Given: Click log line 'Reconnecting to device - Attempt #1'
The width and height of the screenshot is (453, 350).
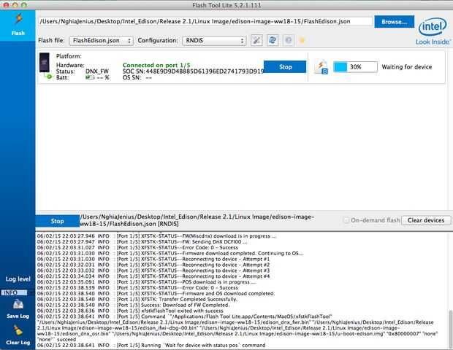Looking at the screenshot, I should 153,259.
